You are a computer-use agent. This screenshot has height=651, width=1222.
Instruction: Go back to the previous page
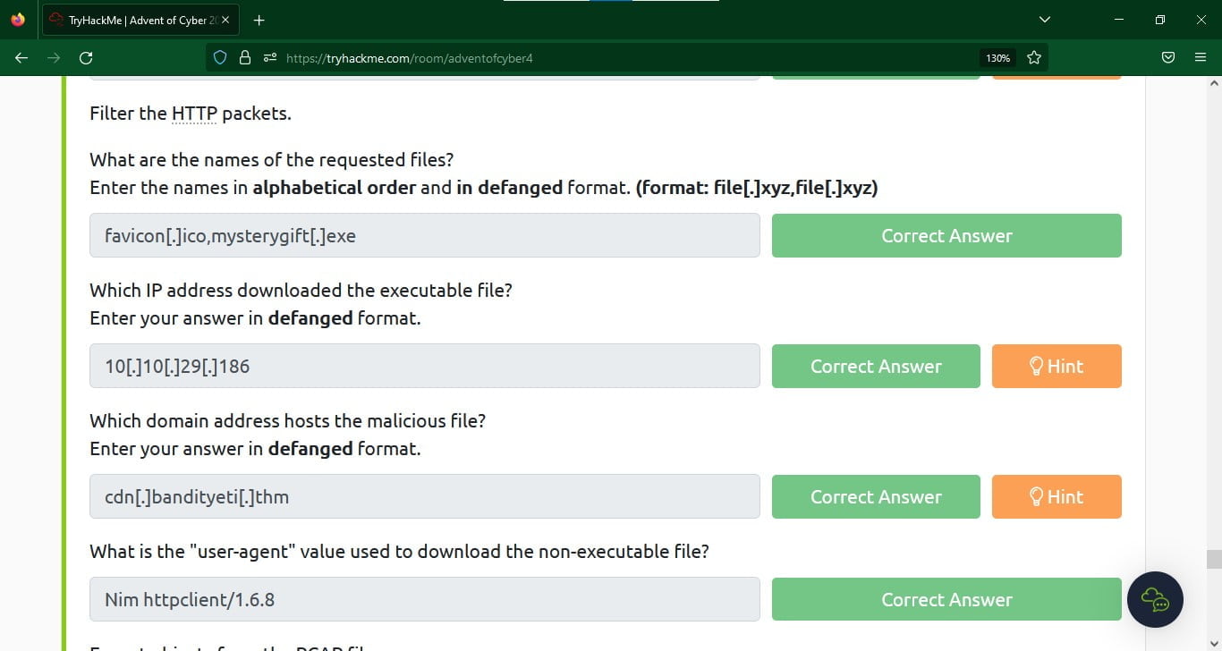tap(21, 57)
